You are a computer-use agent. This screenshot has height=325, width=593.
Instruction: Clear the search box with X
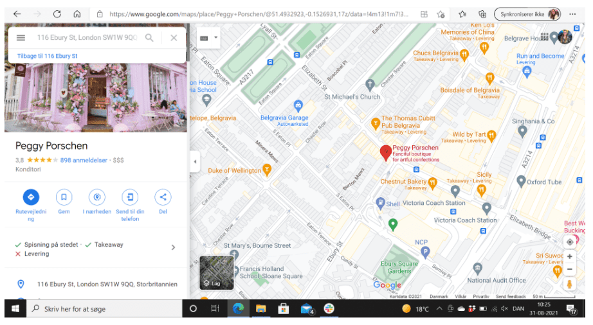[x=174, y=38]
